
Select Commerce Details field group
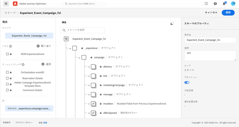point(33,90)
